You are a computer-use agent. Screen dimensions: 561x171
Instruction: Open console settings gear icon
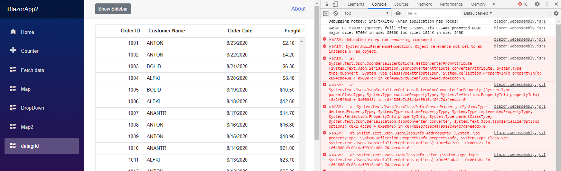click(556, 13)
